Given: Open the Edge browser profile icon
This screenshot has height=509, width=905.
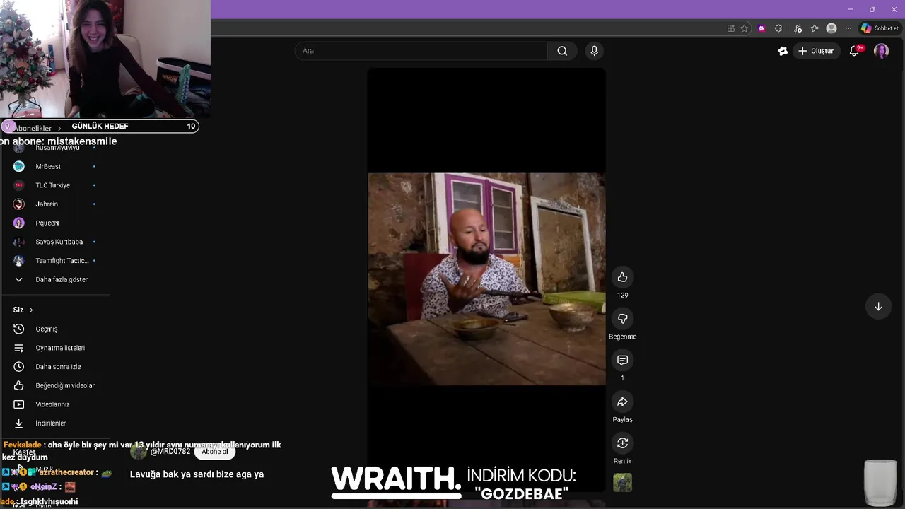Looking at the screenshot, I should [x=831, y=28].
